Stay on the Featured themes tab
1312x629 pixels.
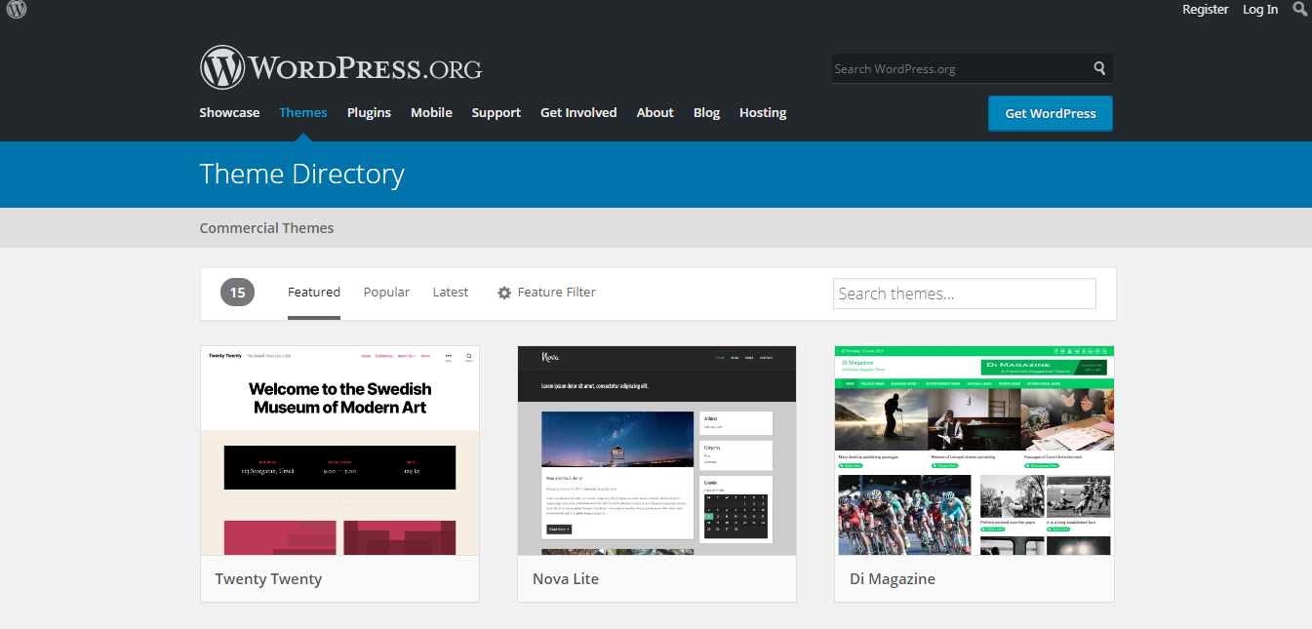pyautogui.click(x=313, y=292)
